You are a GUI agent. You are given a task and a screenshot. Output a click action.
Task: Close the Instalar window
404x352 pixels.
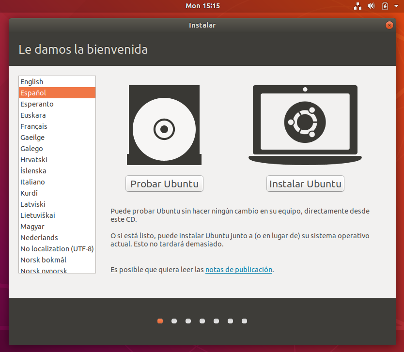pos(389,25)
